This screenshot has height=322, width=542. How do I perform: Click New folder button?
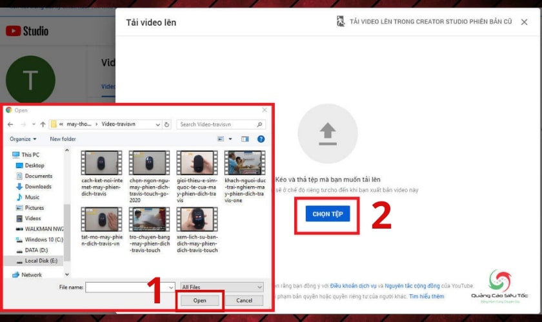63,139
